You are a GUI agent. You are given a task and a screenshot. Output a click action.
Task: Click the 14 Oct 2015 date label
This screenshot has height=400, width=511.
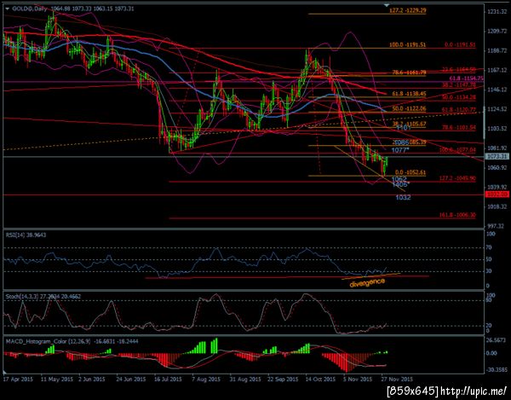click(321, 380)
